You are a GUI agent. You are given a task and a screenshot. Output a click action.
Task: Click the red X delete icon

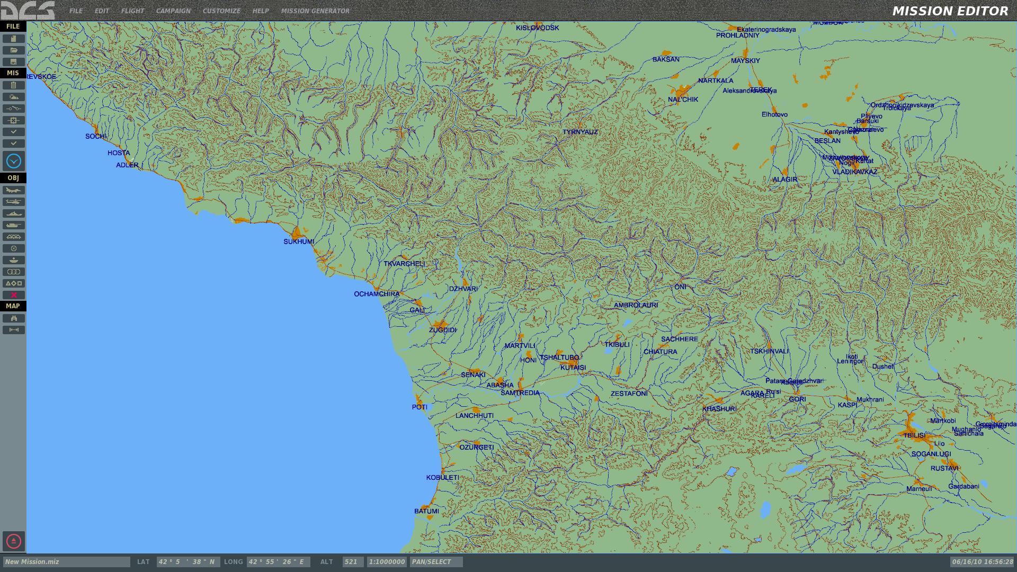tap(14, 295)
